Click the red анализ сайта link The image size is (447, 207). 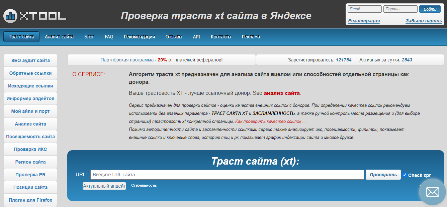pos(282,93)
